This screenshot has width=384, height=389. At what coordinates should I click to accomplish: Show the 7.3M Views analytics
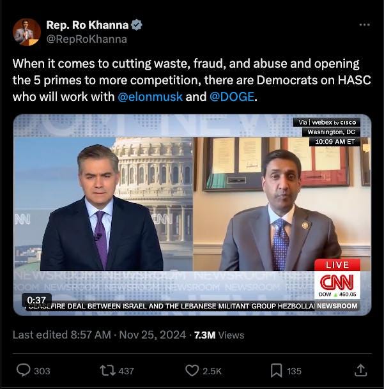click(x=219, y=335)
